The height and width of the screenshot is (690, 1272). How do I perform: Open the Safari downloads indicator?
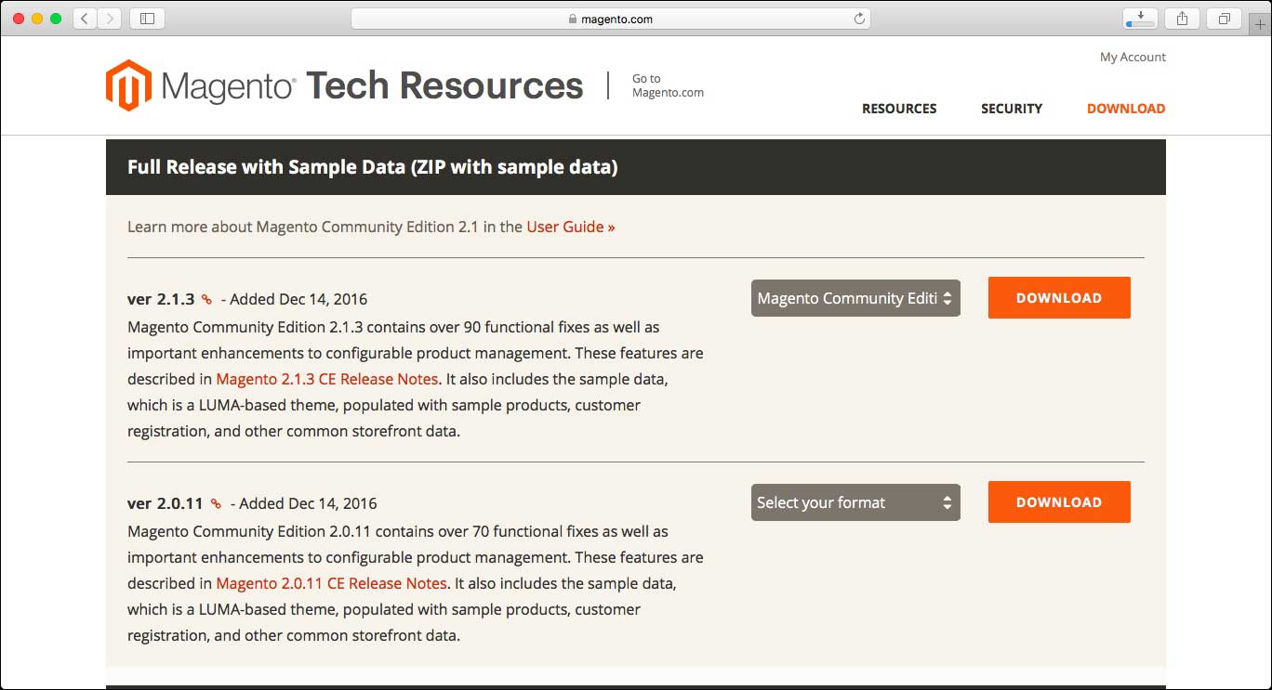(1139, 19)
